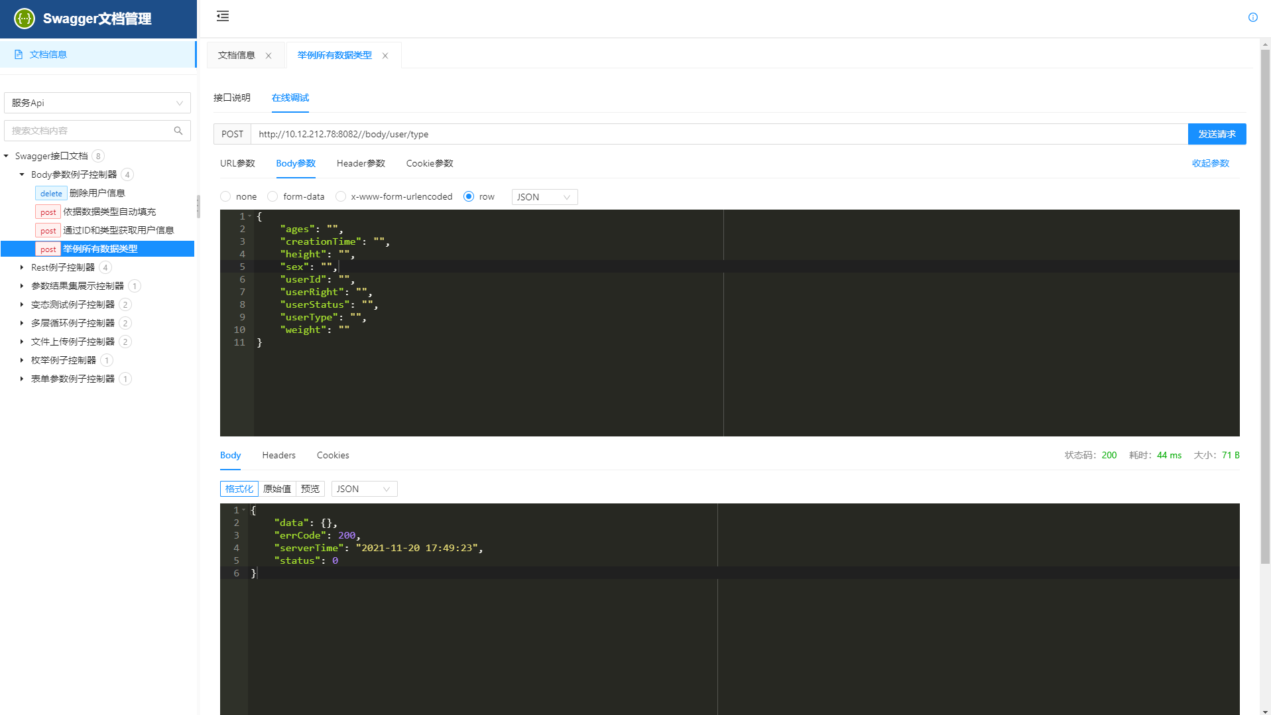
Task: Open the Cookie参数 tab
Action: (x=430, y=163)
